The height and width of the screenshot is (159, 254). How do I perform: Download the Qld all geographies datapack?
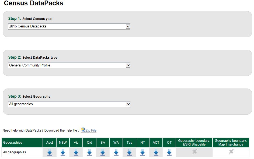pyautogui.click(x=89, y=153)
